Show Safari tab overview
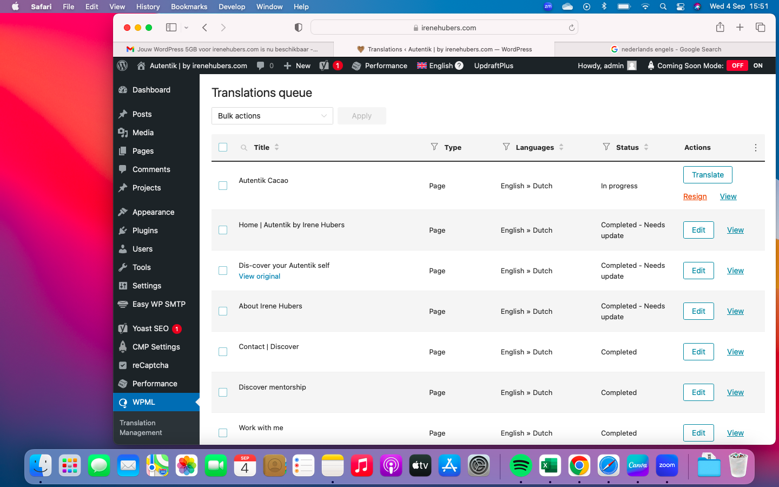 760,27
